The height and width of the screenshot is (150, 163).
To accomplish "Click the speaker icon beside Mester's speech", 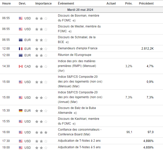I will [70, 31].
